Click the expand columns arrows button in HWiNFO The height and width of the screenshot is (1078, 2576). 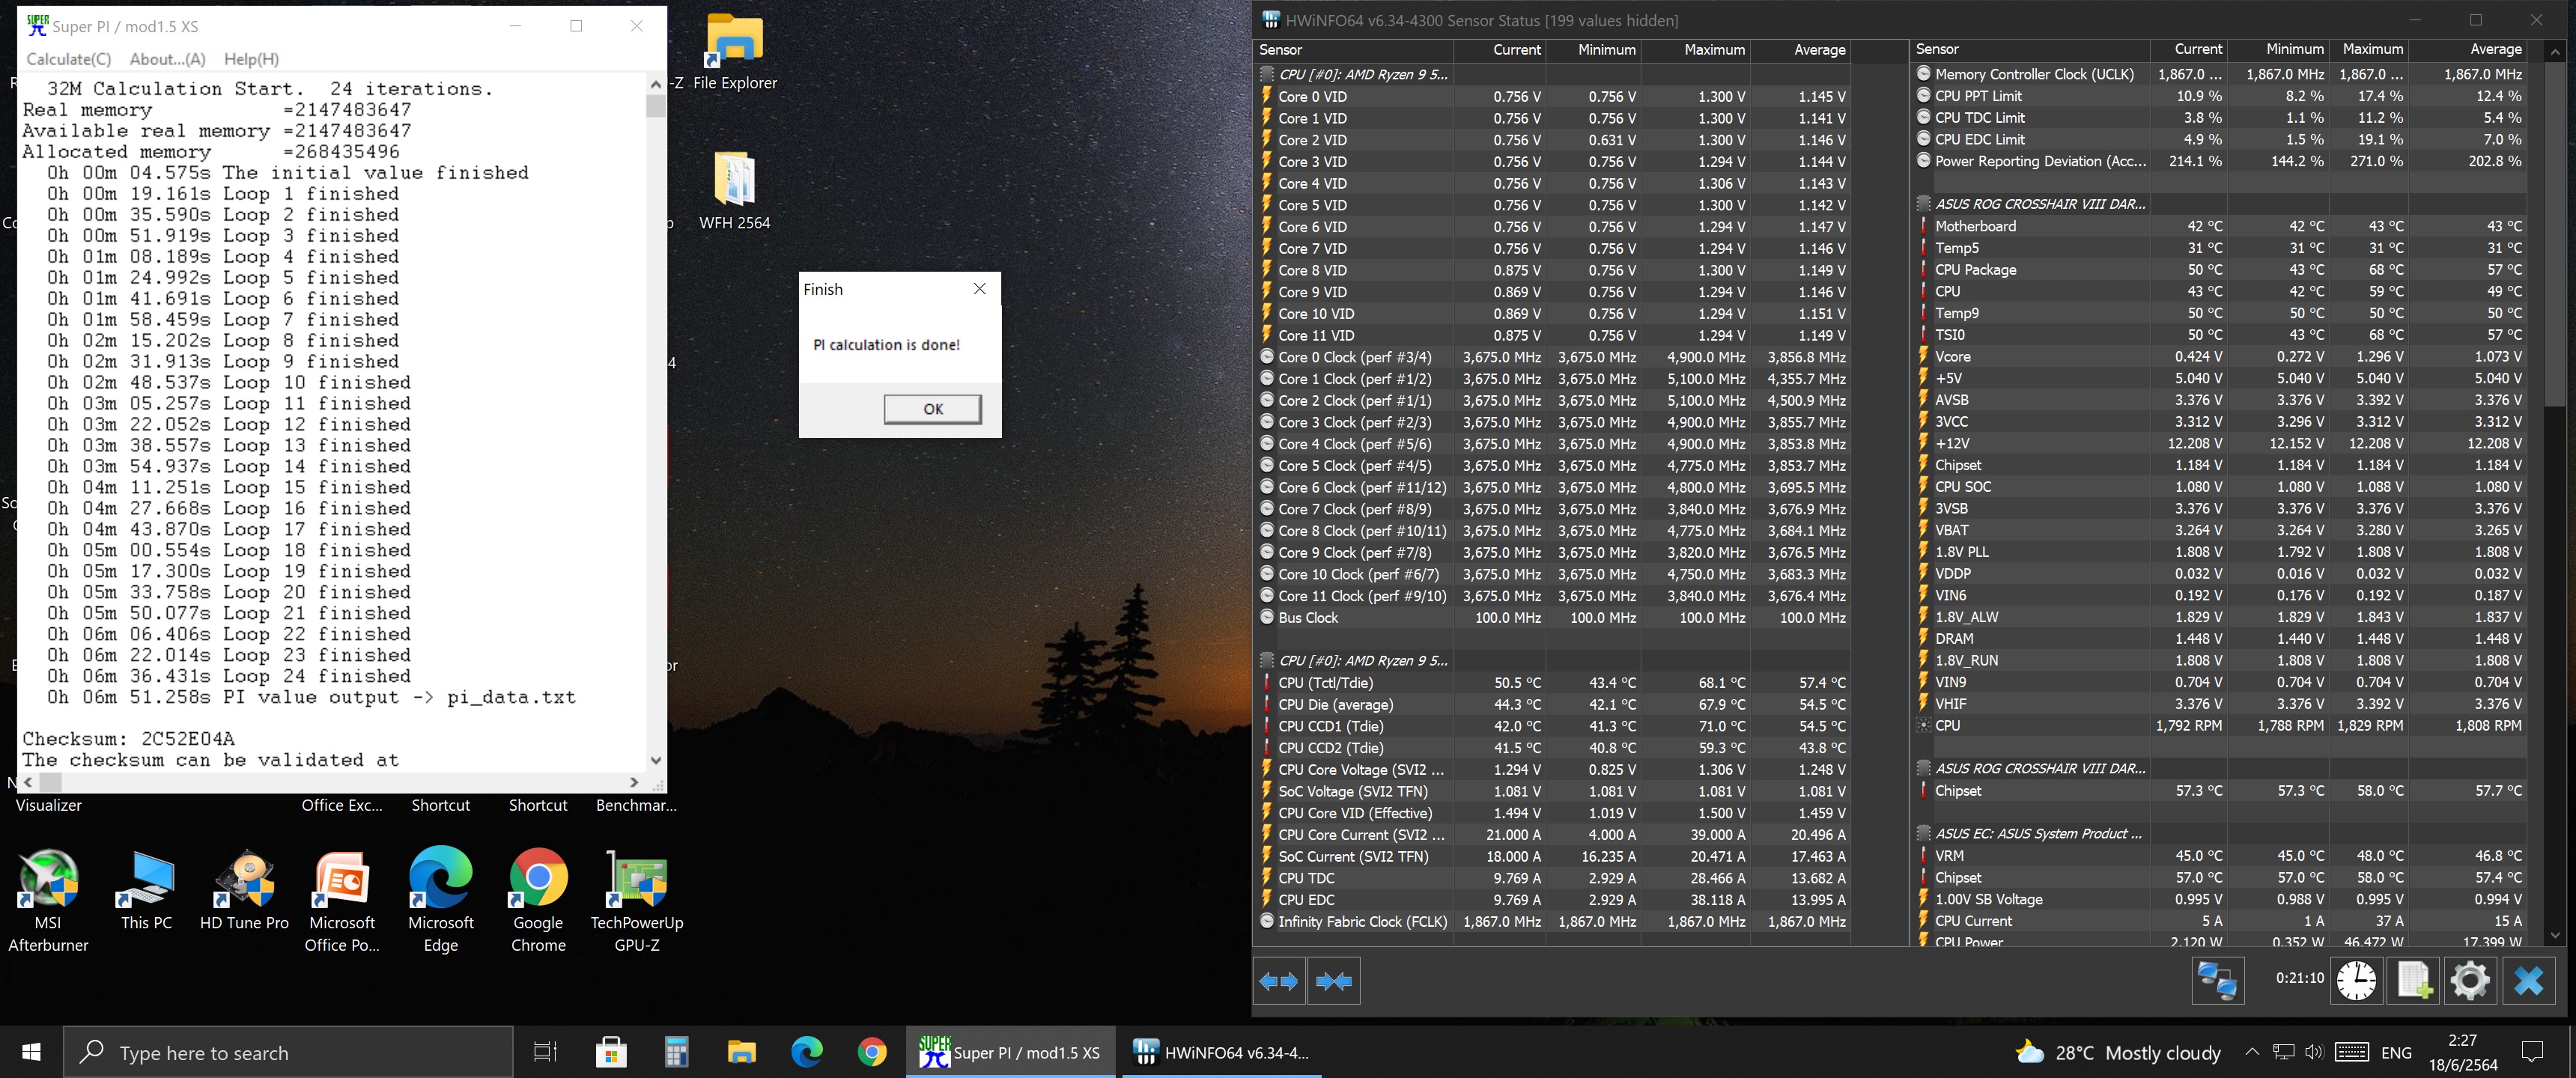point(1278,981)
